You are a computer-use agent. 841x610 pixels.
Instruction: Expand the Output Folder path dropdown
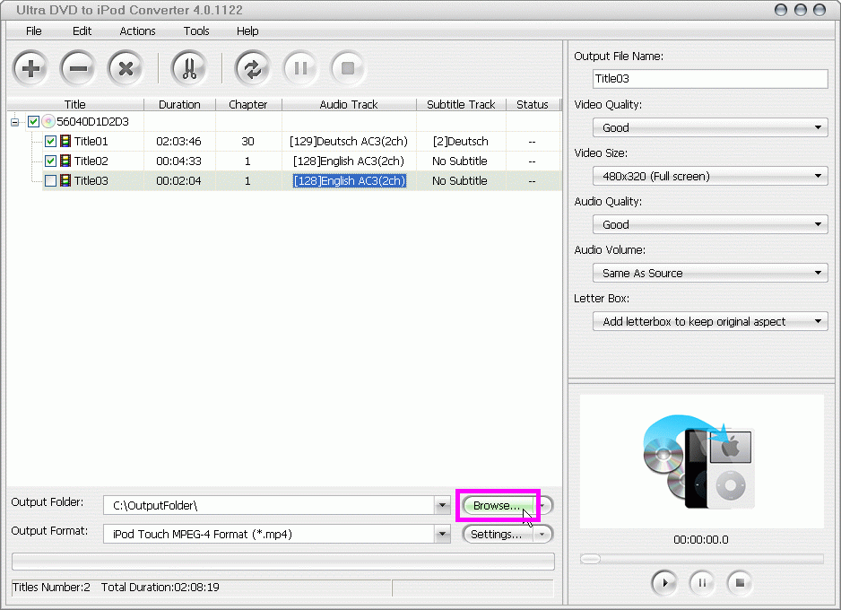click(443, 505)
